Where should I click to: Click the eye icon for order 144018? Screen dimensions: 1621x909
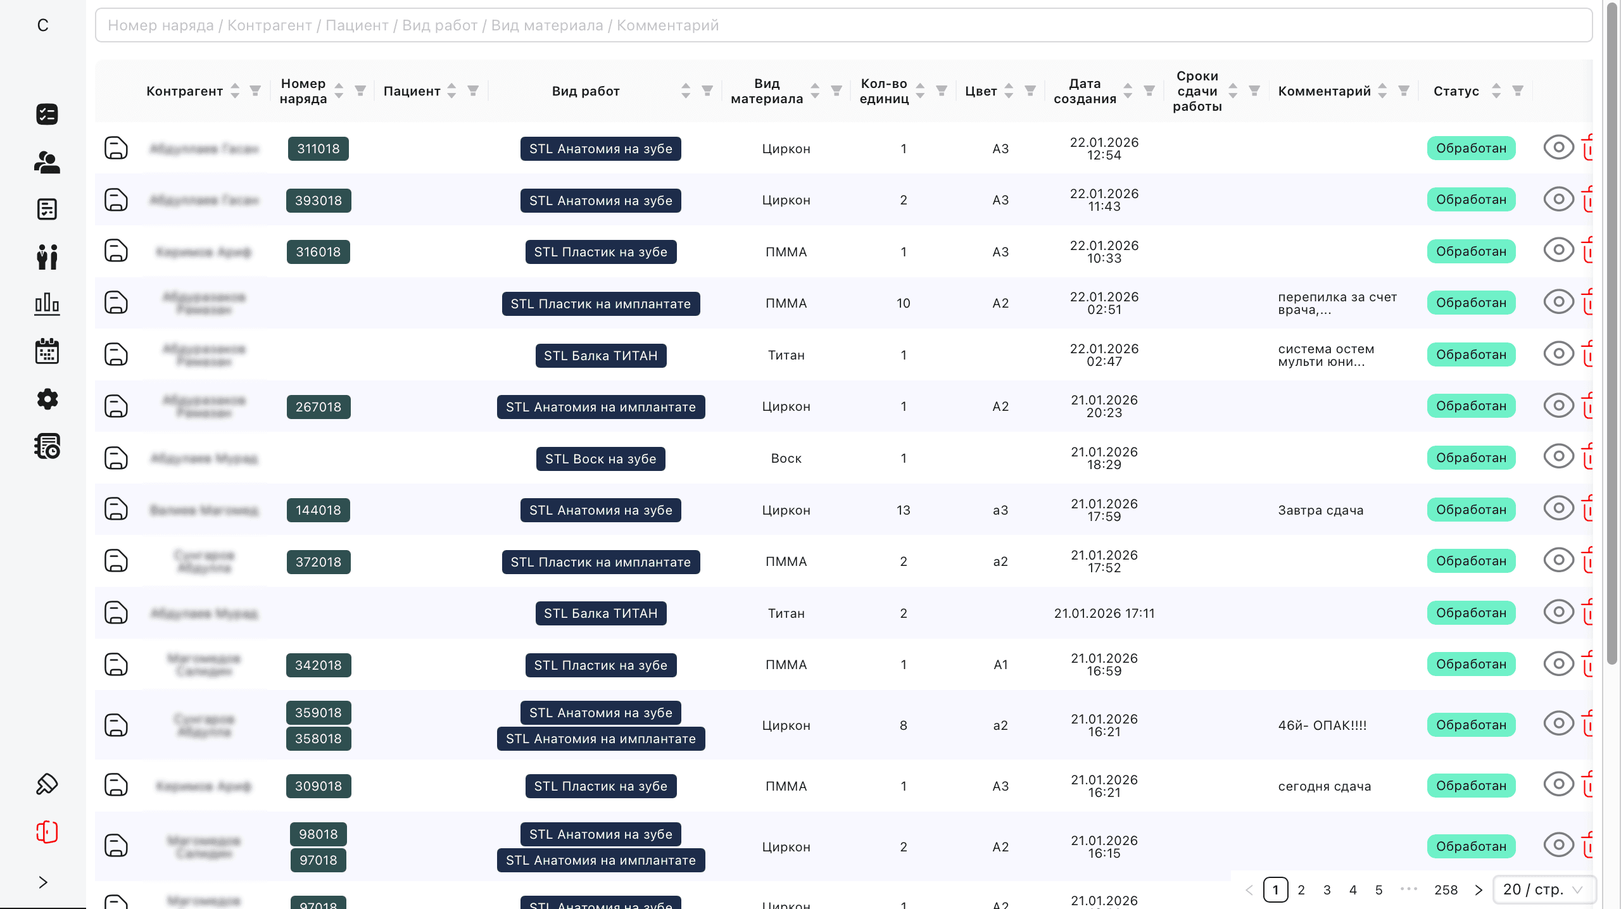[x=1558, y=508]
